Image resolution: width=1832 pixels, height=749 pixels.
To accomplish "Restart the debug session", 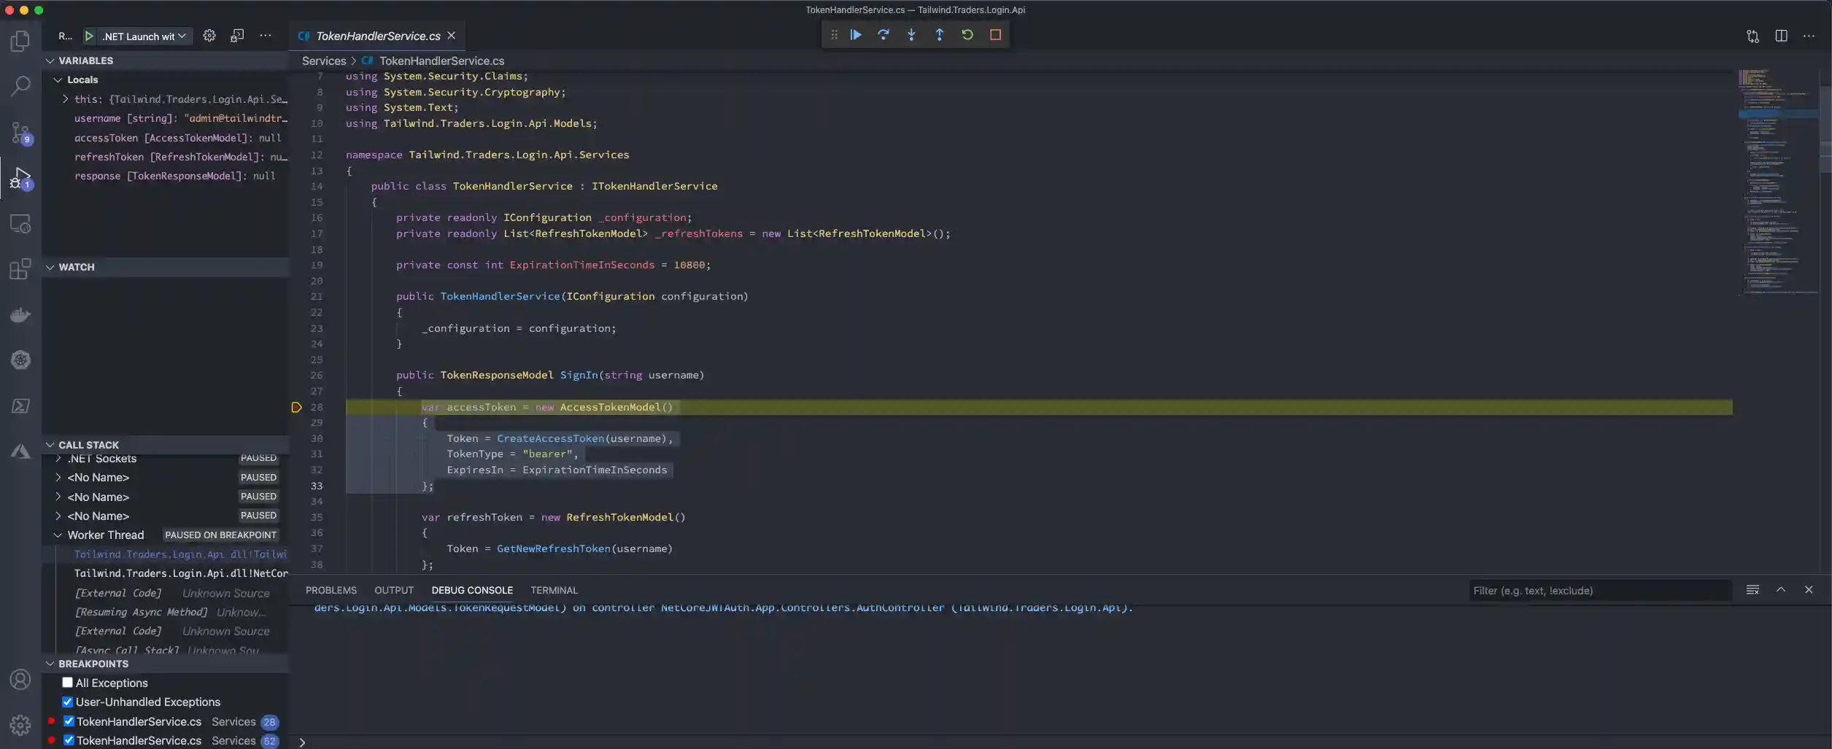I will tap(967, 34).
